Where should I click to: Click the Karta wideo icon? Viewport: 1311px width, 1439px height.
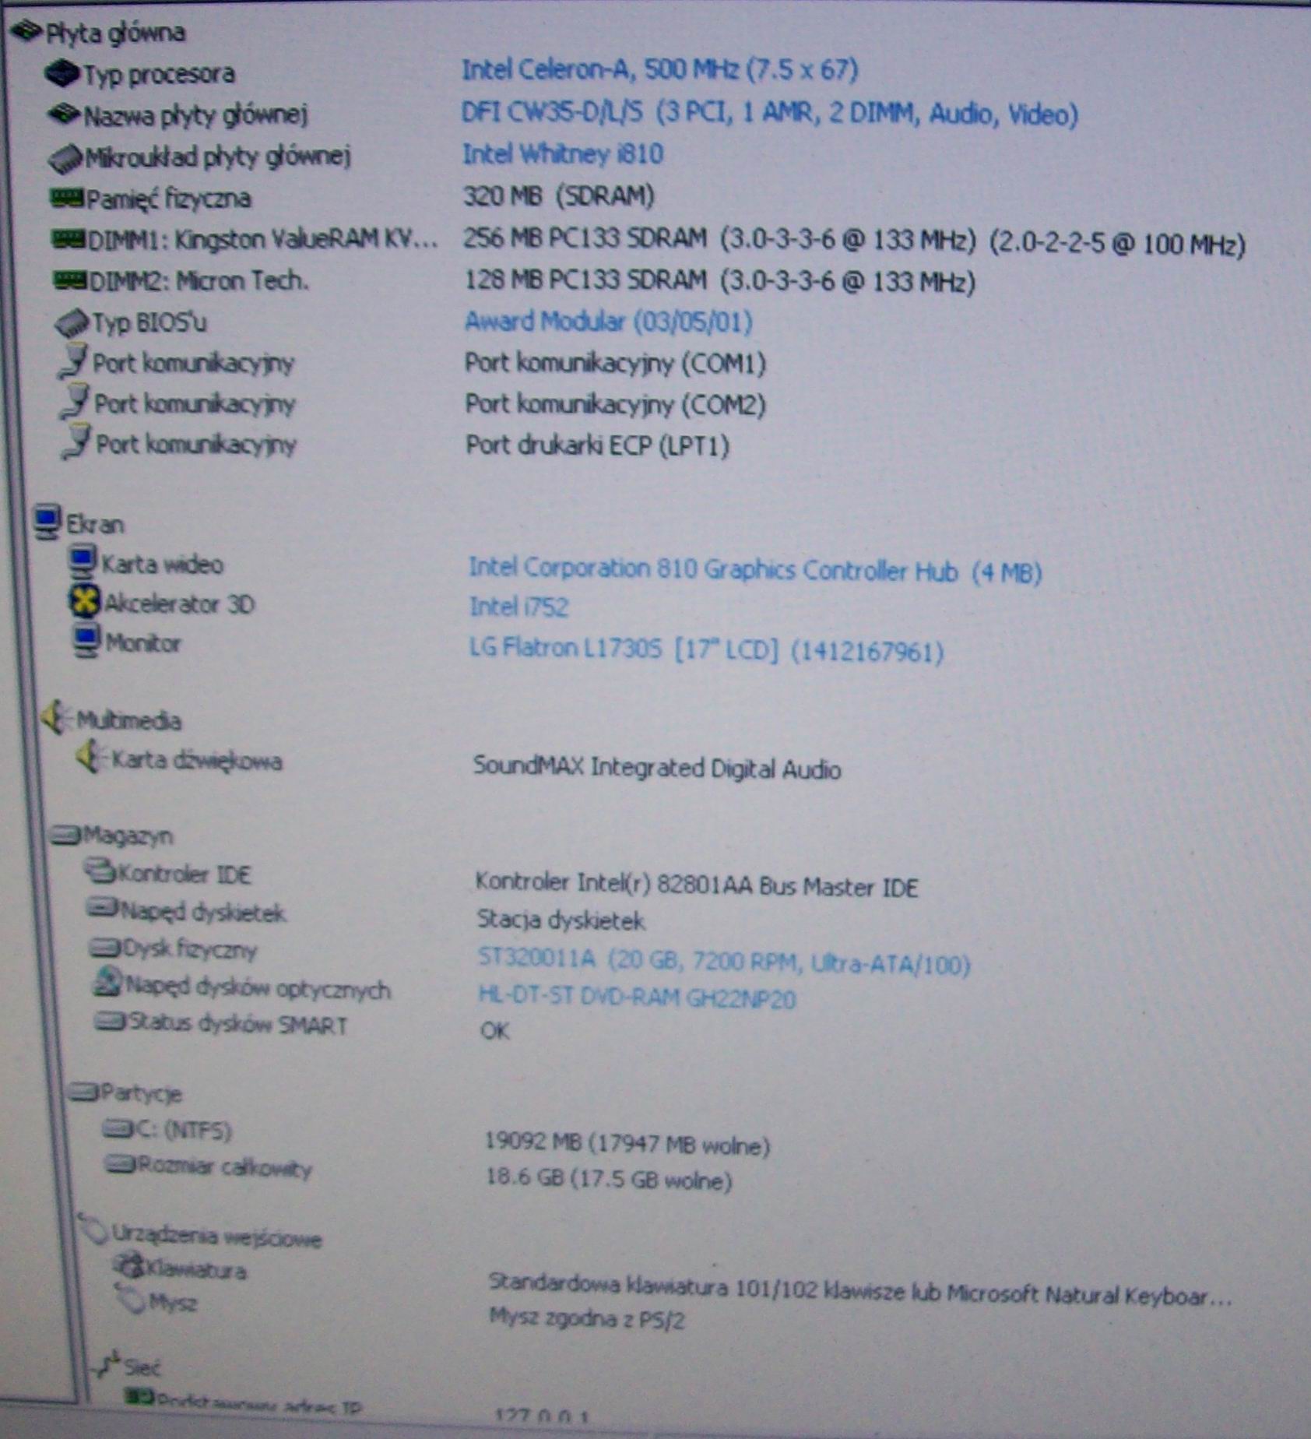click(83, 561)
